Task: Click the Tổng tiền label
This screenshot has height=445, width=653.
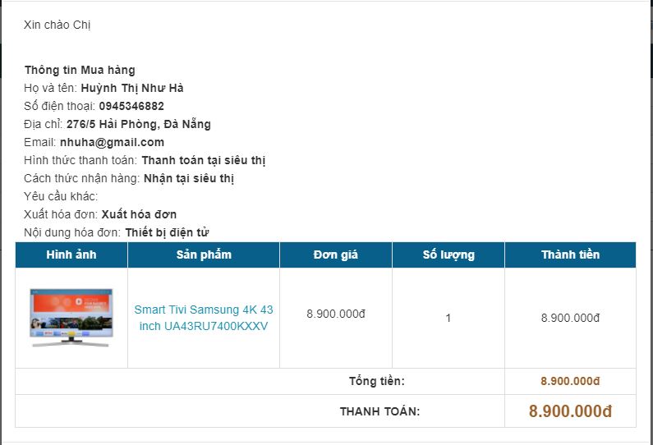Action: pyautogui.click(x=376, y=381)
